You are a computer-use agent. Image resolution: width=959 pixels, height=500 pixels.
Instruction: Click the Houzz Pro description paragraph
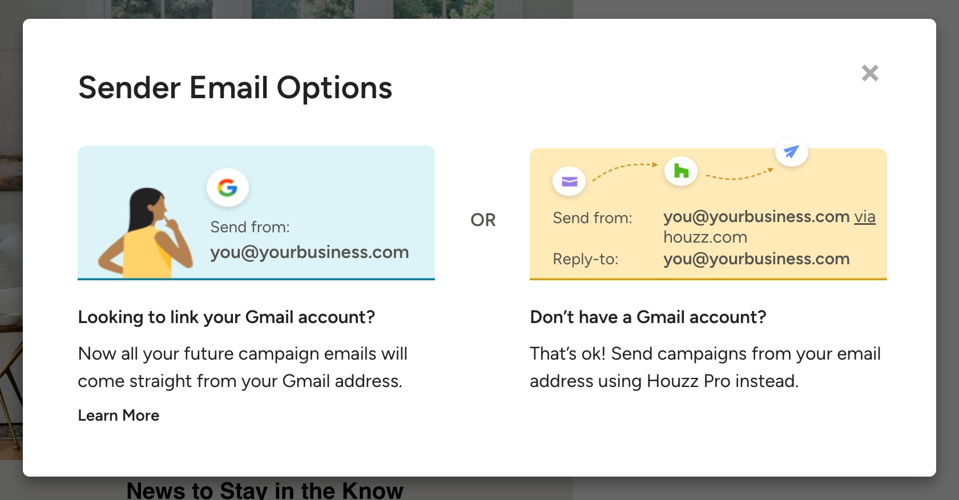point(705,367)
